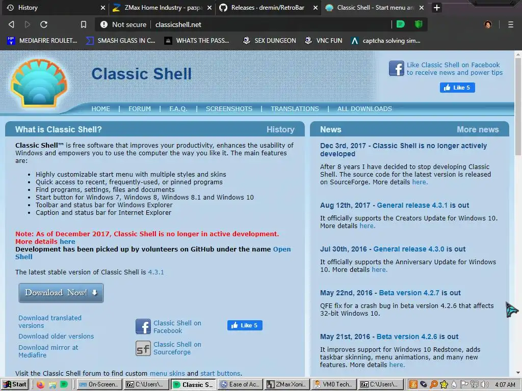
Task: Open the Download older versions link
Action: pyautogui.click(x=56, y=336)
